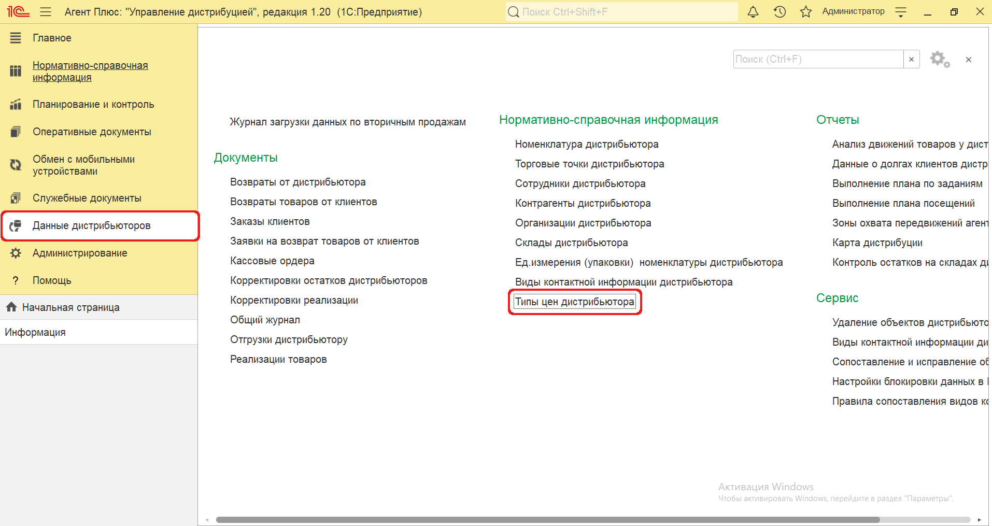
Task: Open Служебные документы section
Action: (87, 198)
